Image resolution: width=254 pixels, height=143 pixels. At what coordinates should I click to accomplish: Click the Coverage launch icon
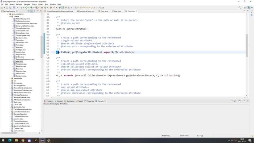(31, 8)
